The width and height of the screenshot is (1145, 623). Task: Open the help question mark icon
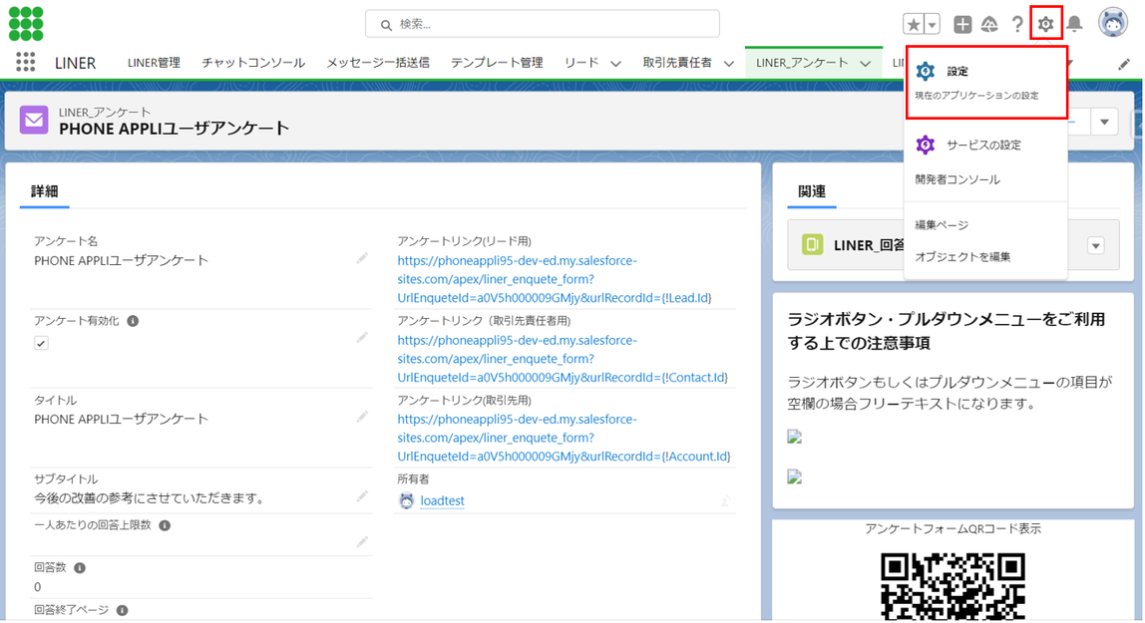pyautogui.click(x=1017, y=24)
